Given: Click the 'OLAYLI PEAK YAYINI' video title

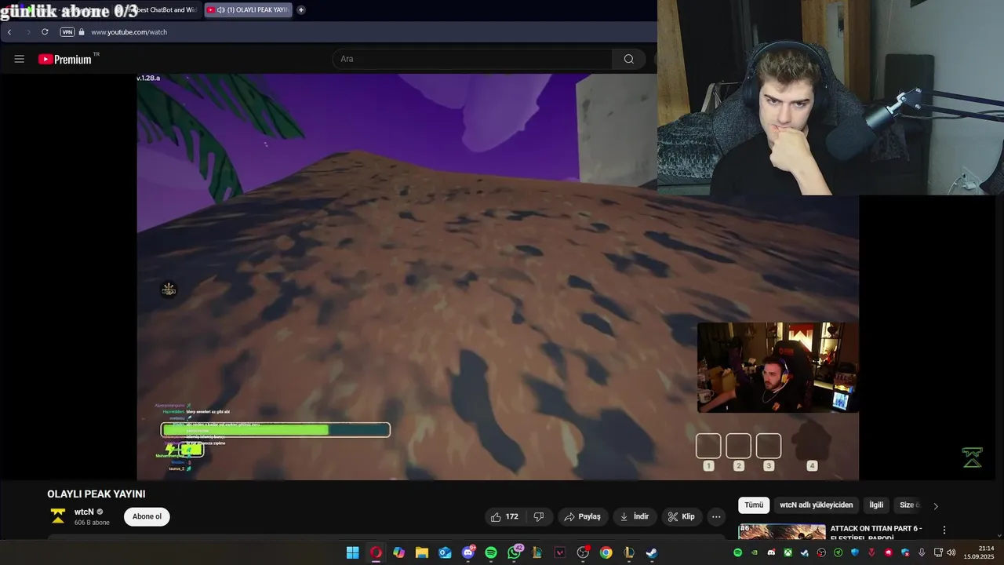Looking at the screenshot, I should (96, 494).
